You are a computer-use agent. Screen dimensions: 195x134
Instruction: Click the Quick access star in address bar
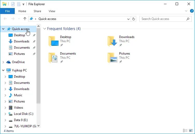(x=31, y=19)
